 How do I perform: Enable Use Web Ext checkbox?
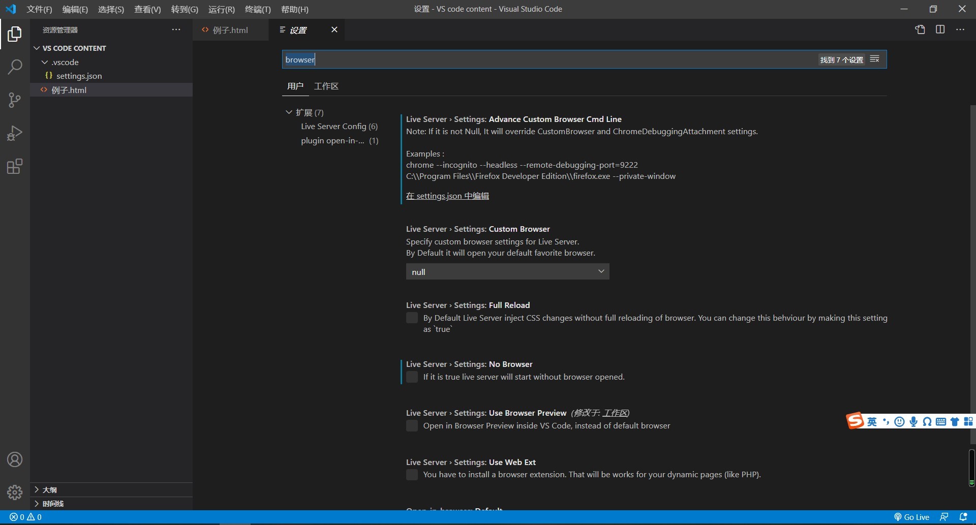412,475
